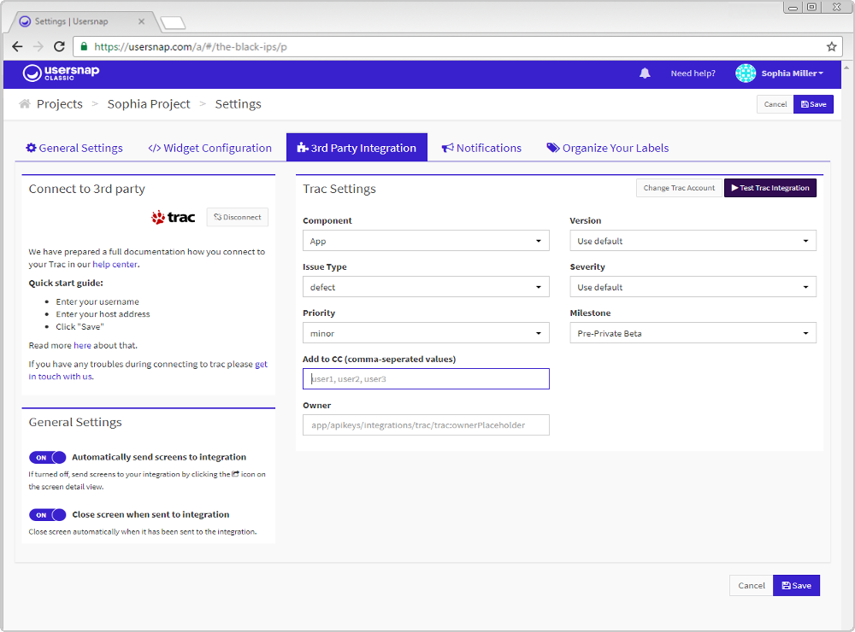Image resolution: width=855 pixels, height=632 pixels.
Task: Switch to the Widget Configuration tab
Action: point(209,149)
